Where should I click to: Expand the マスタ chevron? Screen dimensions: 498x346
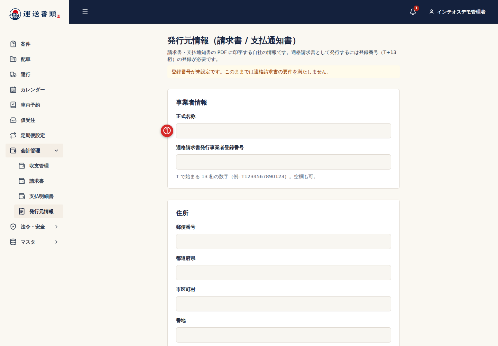56,242
